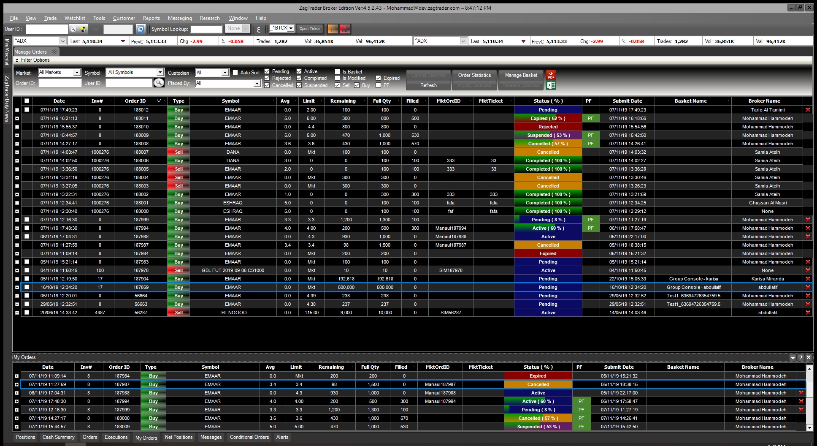
Task: Cancel order 187978 with red X
Action: (808, 270)
